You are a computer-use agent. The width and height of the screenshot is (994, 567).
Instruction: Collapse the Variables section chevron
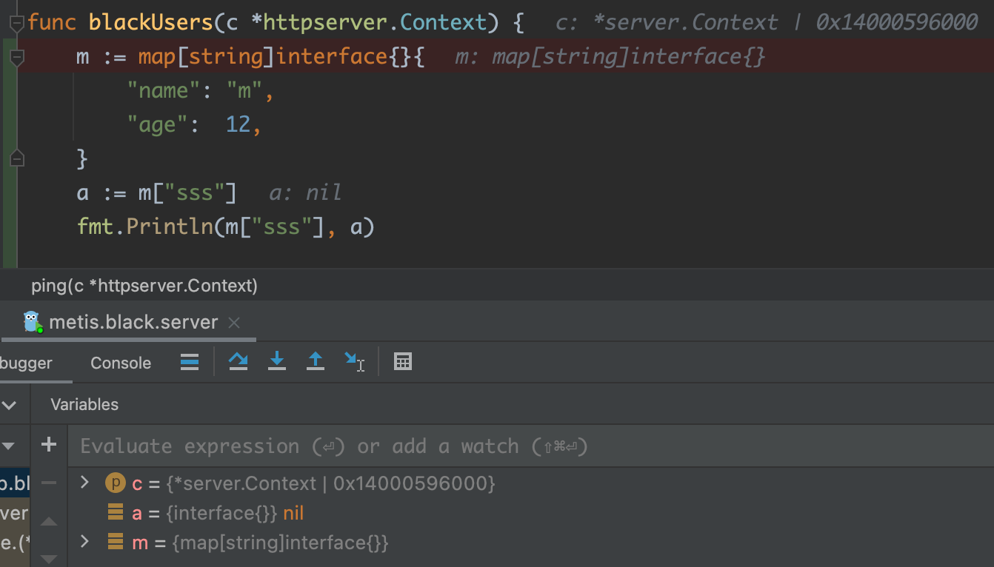[10, 404]
